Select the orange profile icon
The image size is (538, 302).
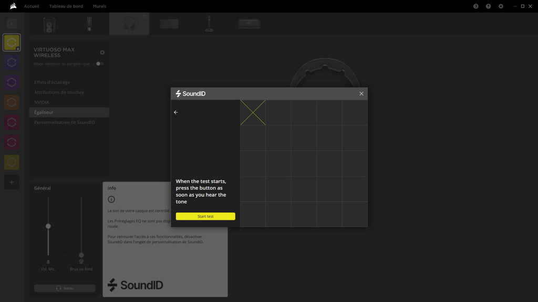coord(12,102)
